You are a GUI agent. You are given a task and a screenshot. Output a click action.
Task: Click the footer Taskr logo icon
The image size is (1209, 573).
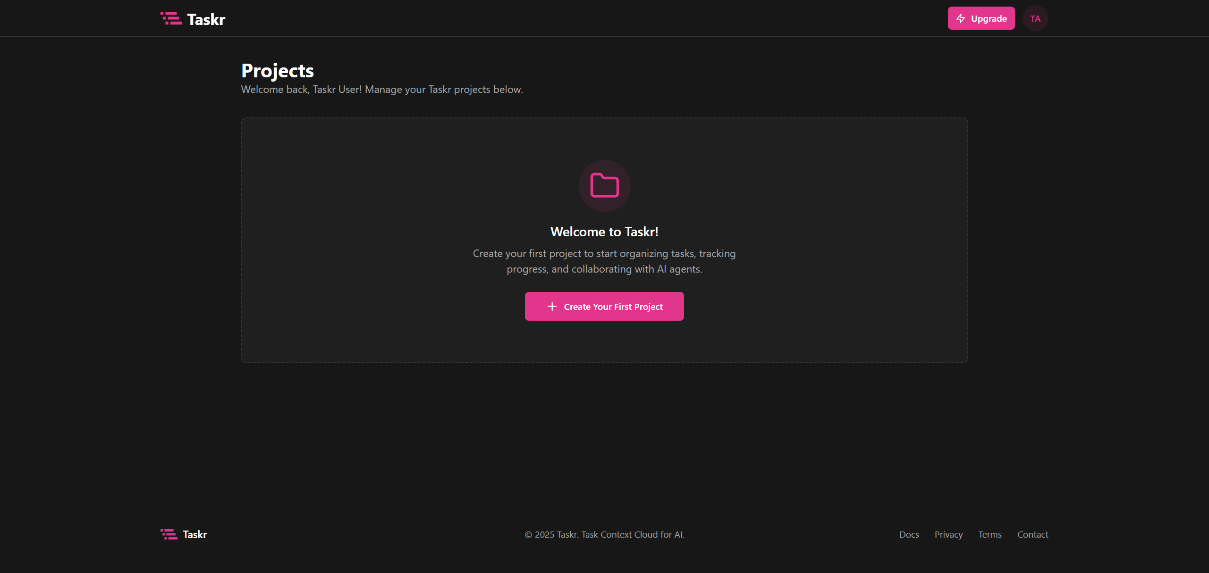coord(169,534)
